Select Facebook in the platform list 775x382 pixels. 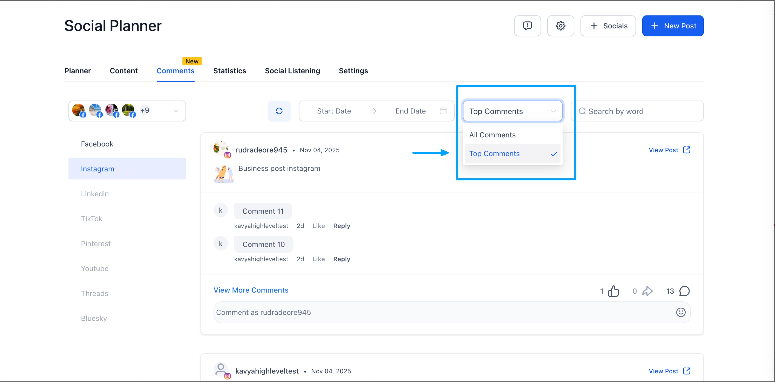click(x=97, y=144)
